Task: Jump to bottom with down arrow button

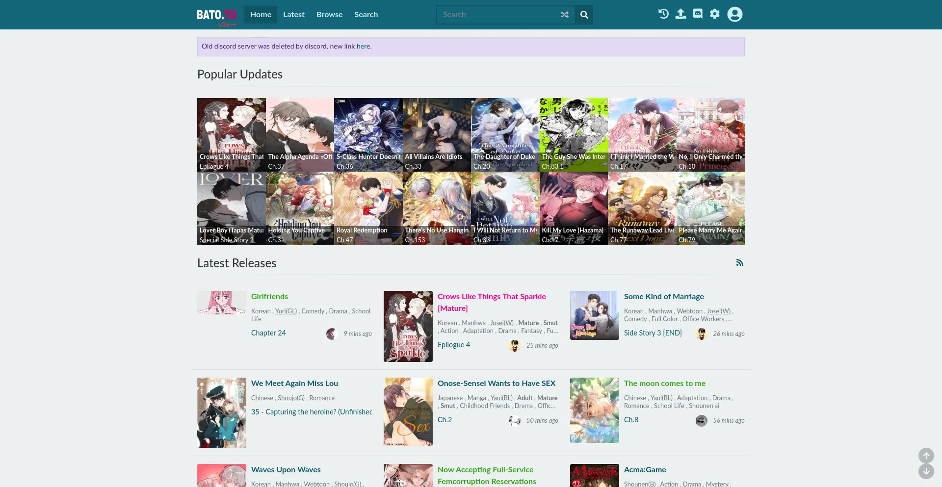Action: [926, 471]
